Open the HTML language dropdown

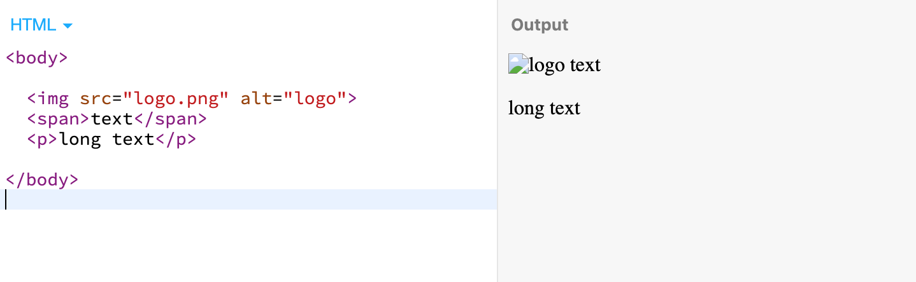tap(34, 25)
